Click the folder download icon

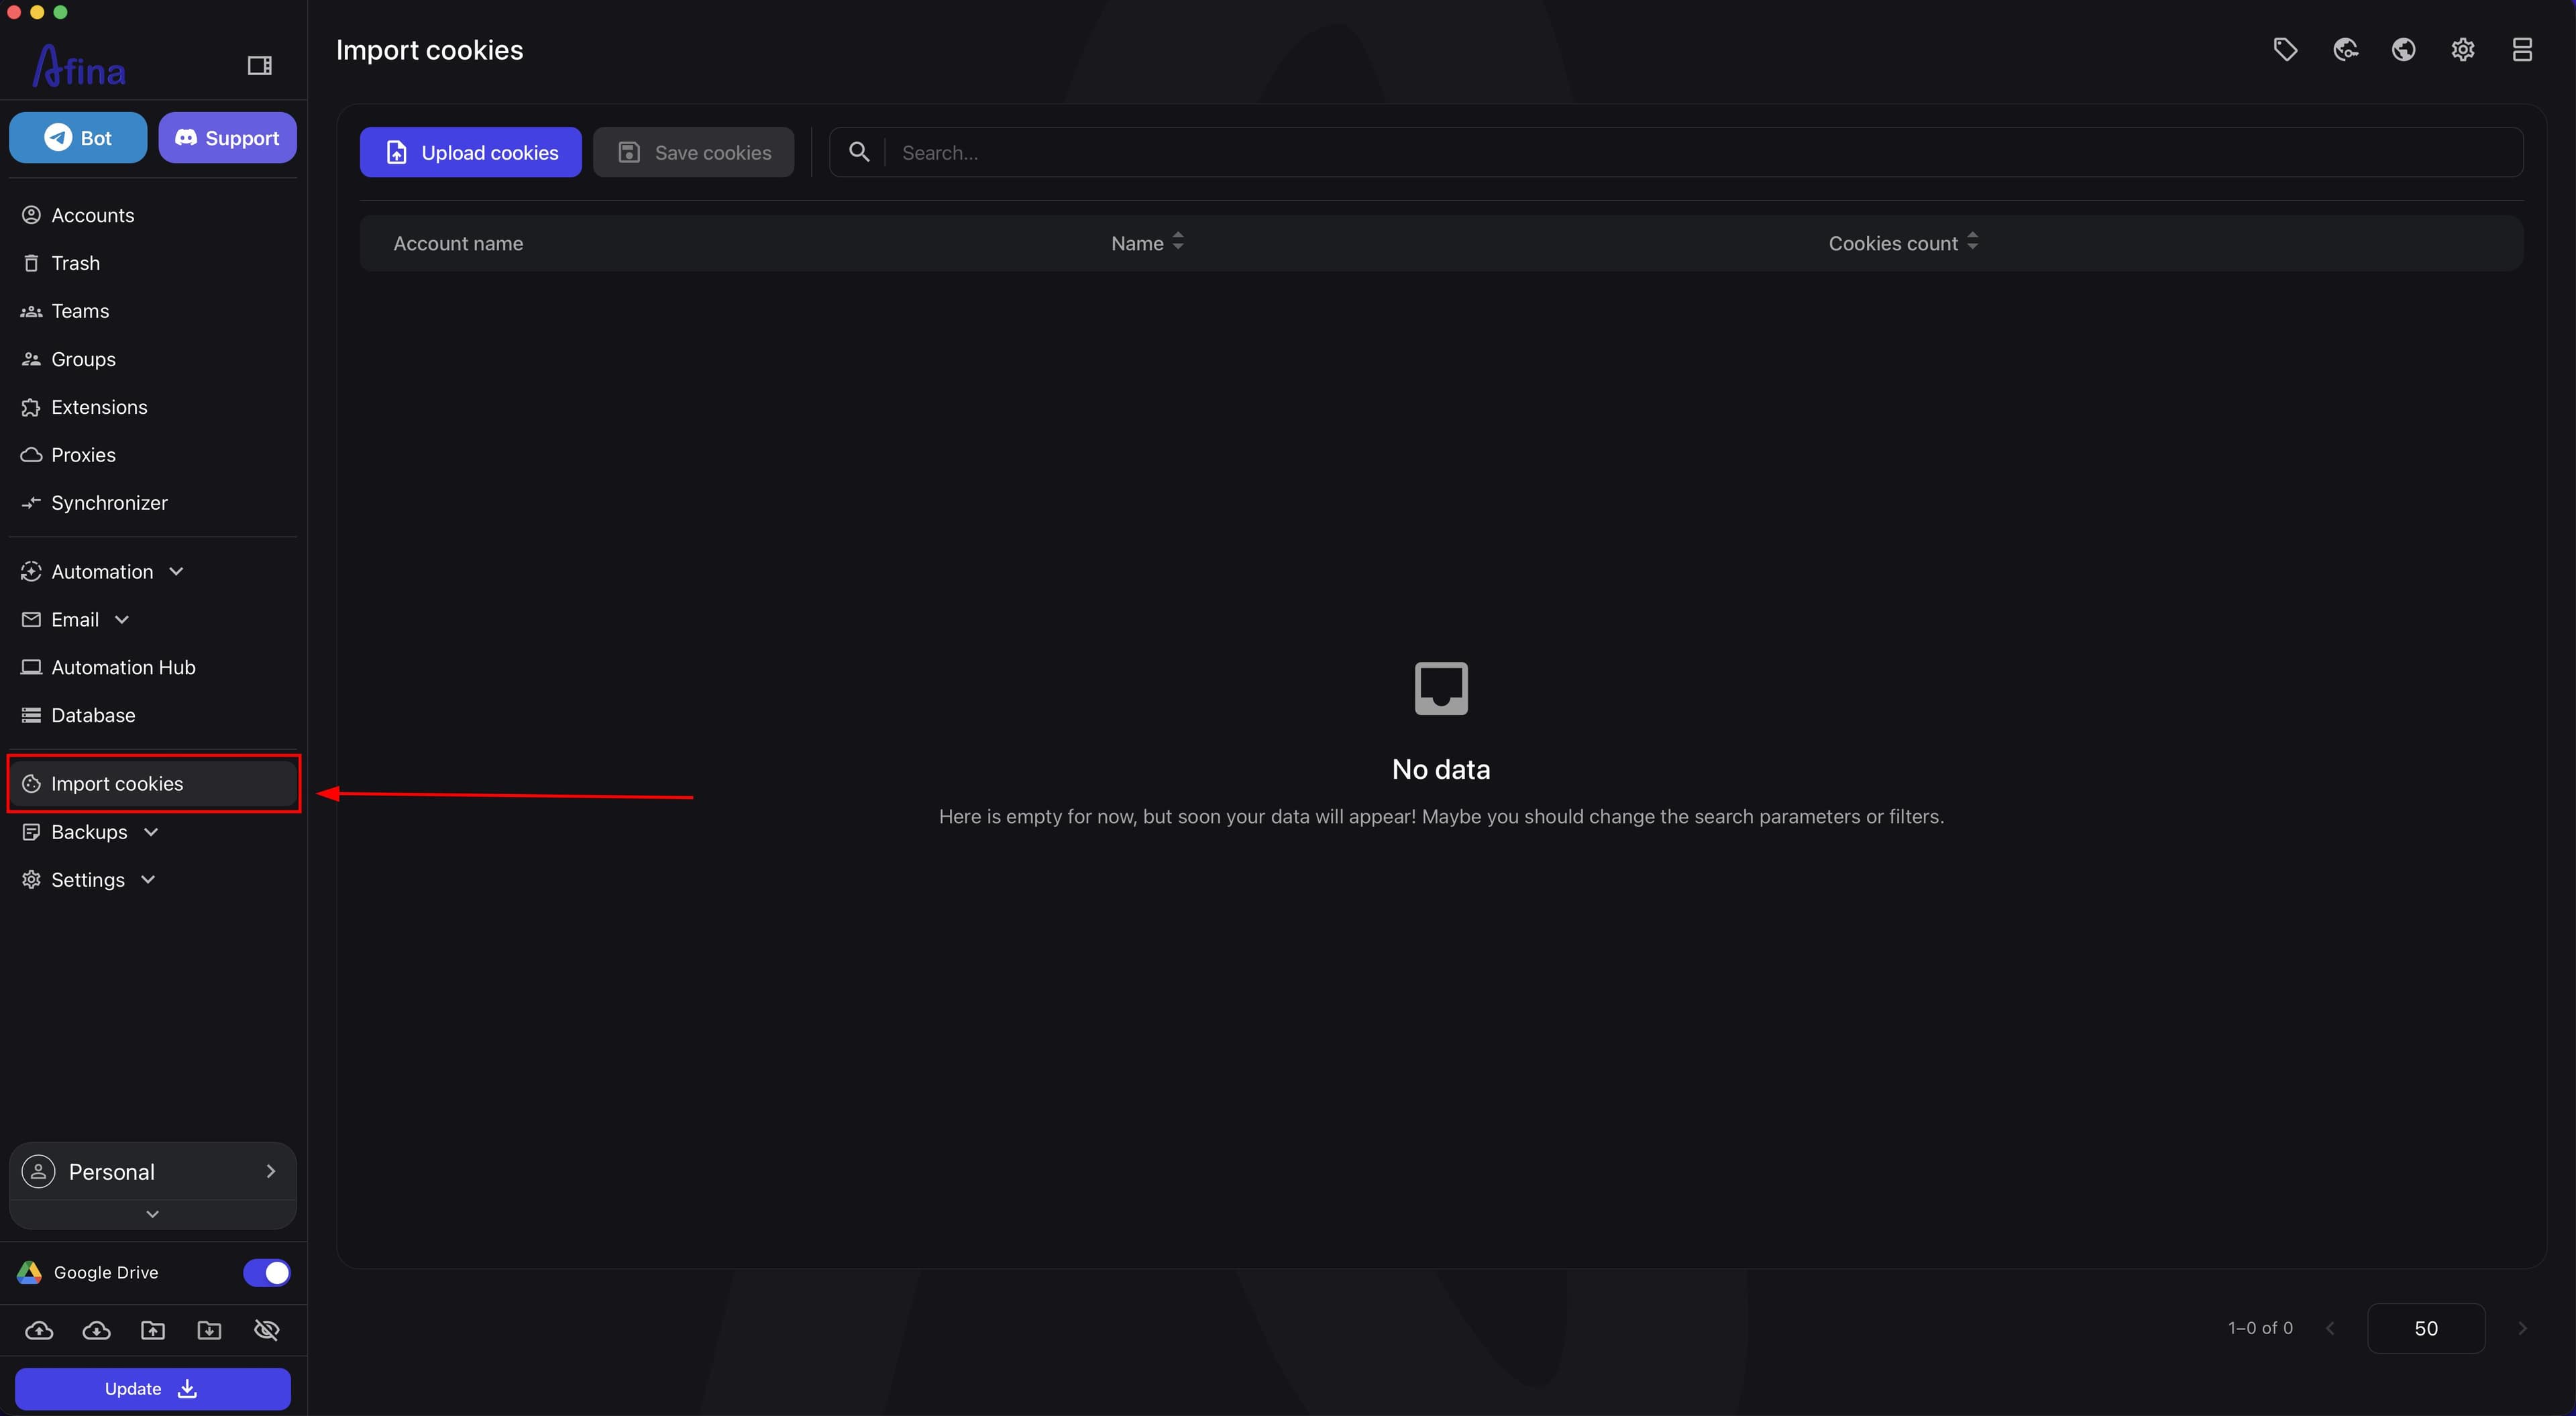point(209,1330)
